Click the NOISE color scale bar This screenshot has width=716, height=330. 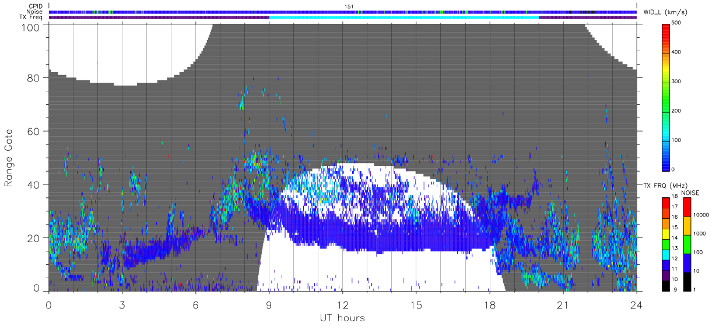[686, 244]
